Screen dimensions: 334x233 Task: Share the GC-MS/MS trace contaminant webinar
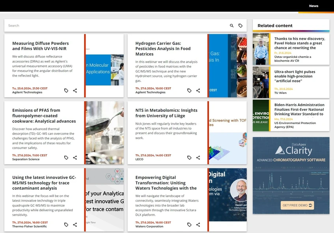pyautogui.click(x=75, y=225)
